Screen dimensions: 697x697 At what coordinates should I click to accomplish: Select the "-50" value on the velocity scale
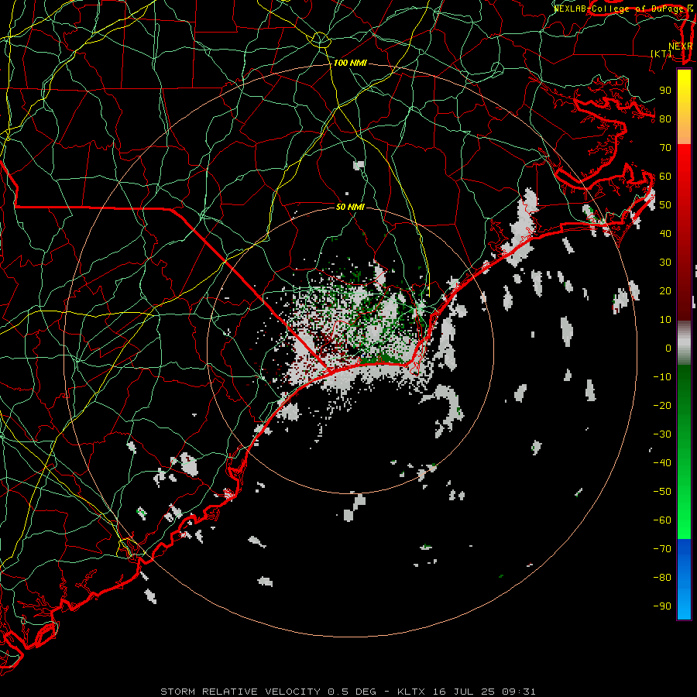[662, 492]
